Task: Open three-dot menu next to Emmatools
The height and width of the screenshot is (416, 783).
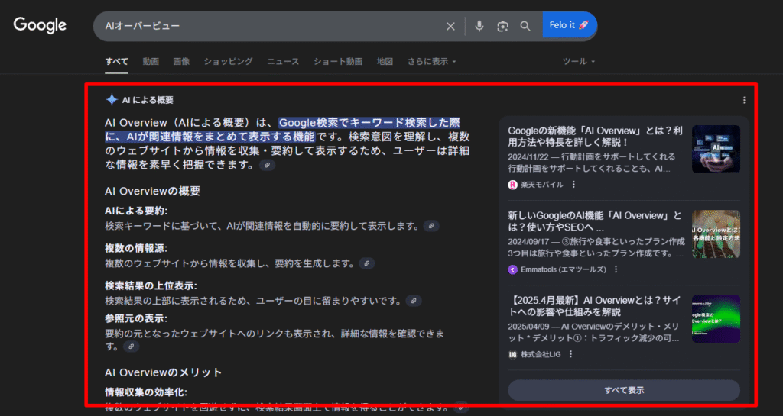Action: tap(616, 269)
